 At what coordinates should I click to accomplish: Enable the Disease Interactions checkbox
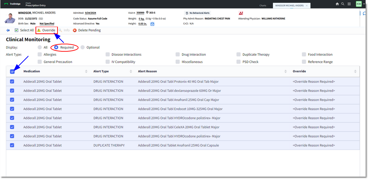click(x=108, y=55)
